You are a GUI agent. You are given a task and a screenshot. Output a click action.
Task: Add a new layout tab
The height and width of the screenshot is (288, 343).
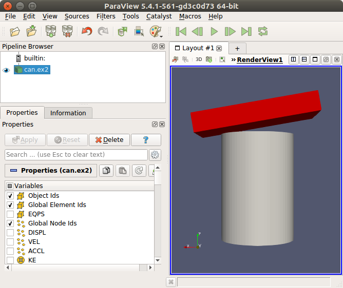pyautogui.click(x=237, y=49)
